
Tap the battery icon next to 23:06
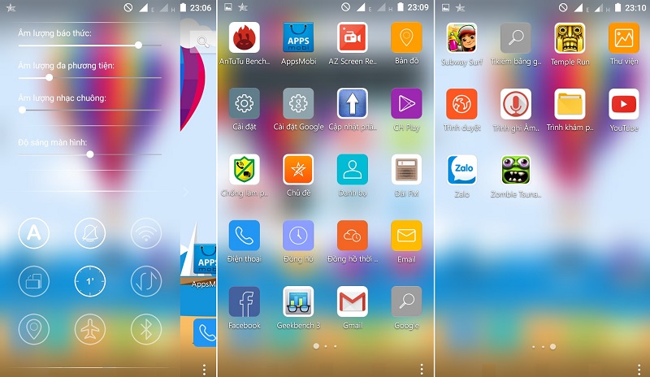pyautogui.click(x=184, y=7)
